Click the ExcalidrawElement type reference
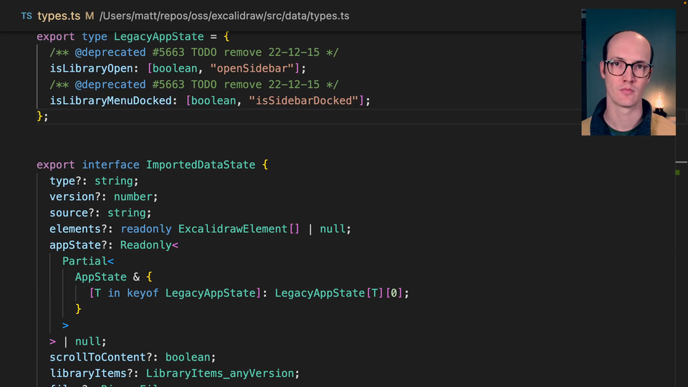Viewport: 688px width, 387px height. (233, 229)
